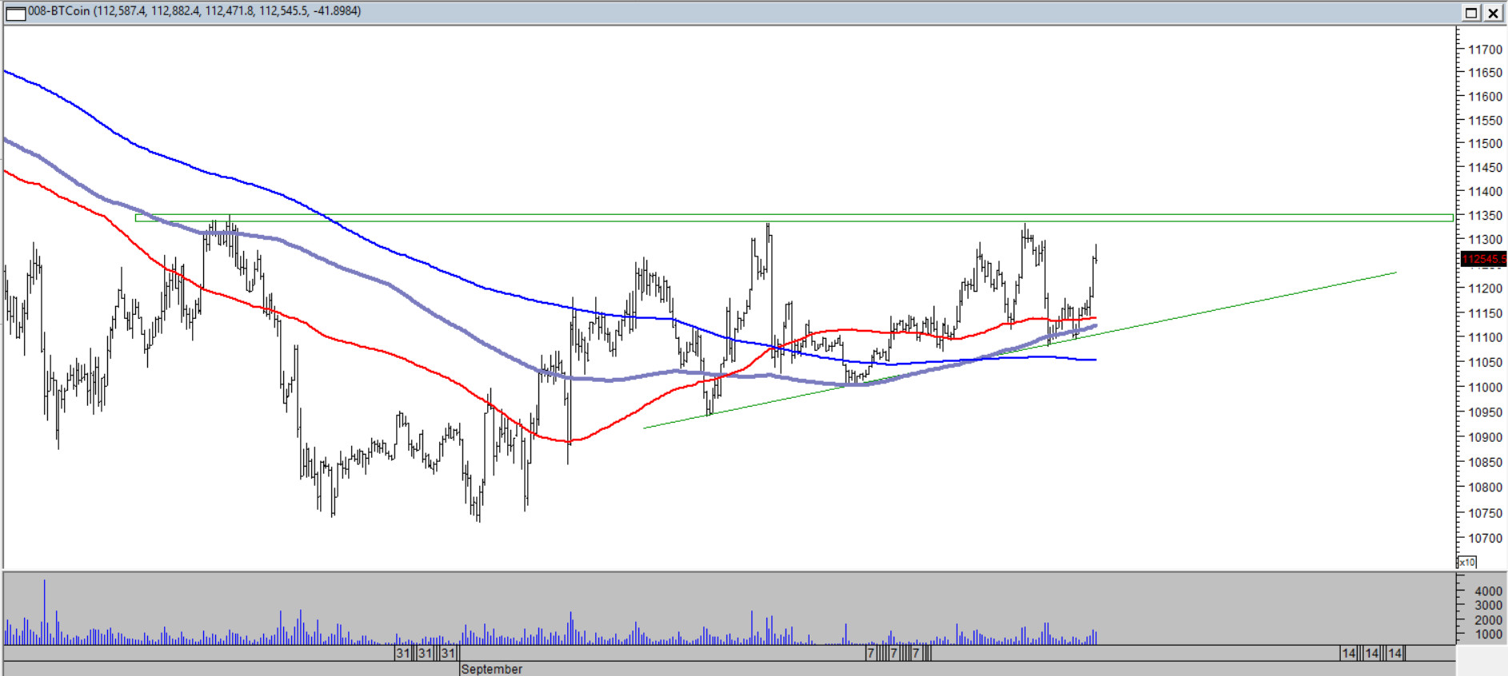Viewport: 1508px width, 676px height.
Task: Close the BTCoin chart window
Action: (x=1493, y=13)
